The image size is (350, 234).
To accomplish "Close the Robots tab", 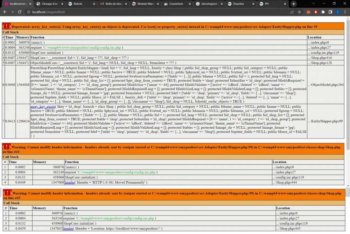I will point(94,4).
